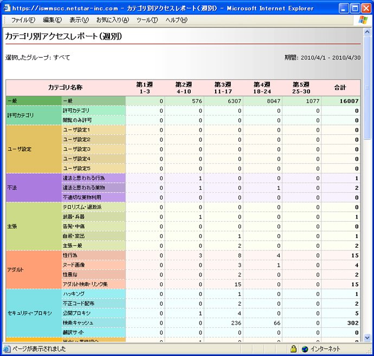Click the total value 16007
Viewport: 374px width, 356px height.
(349, 101)
